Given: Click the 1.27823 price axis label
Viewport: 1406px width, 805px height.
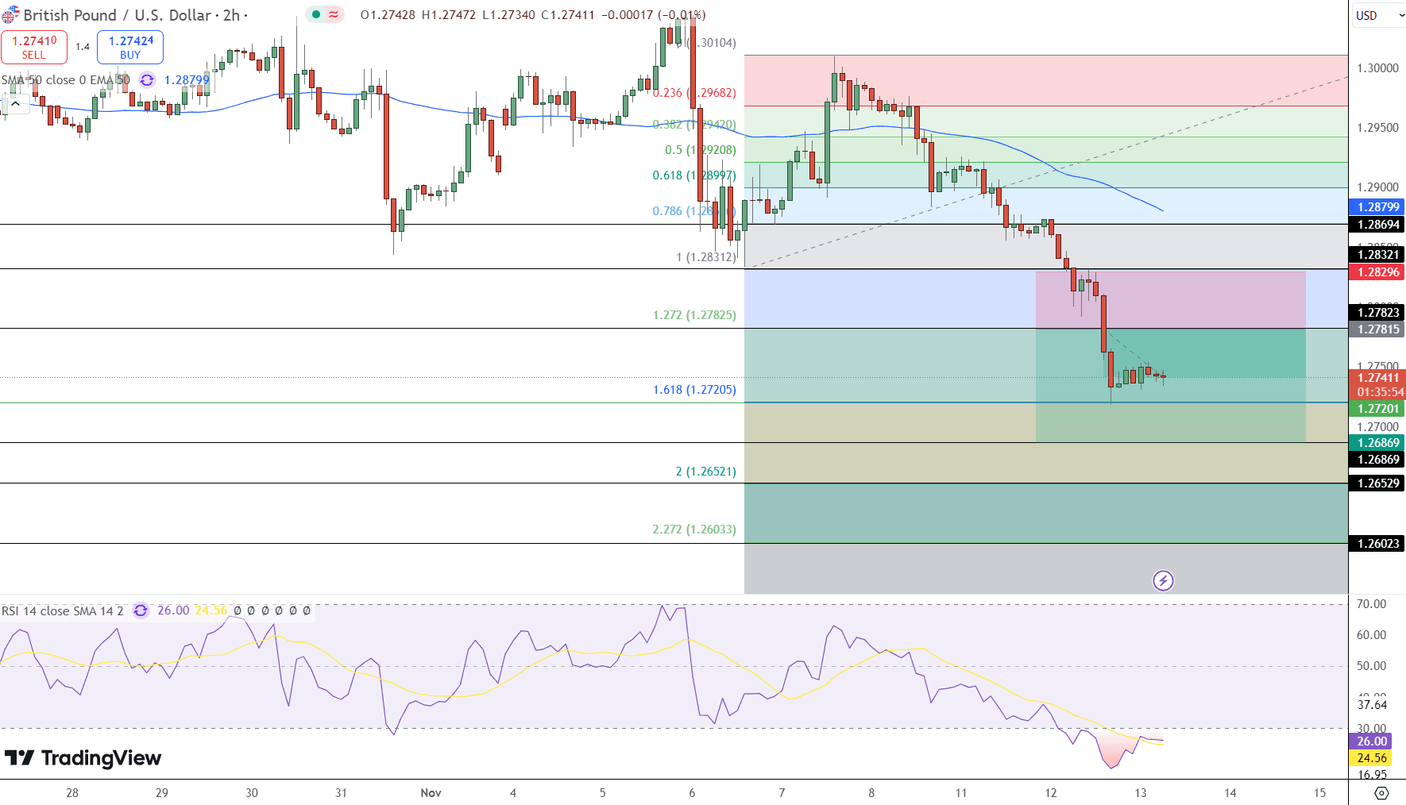Looking at the screenshot, I should click(x=1377, y=313).
